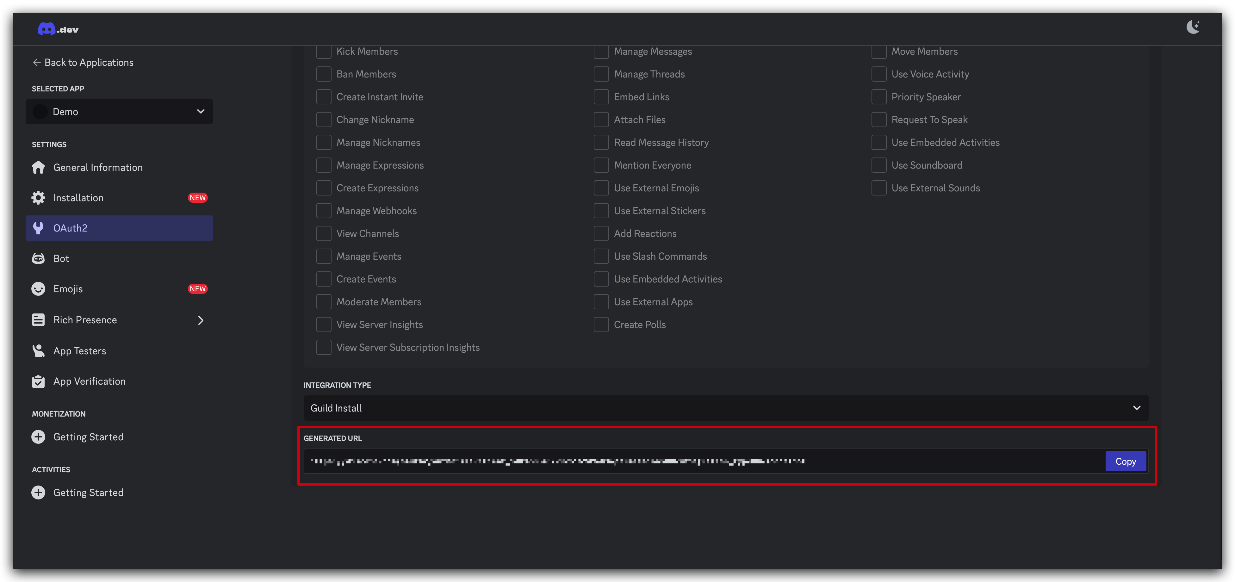Viewport: 1235px width, 582px height.
Task: Click the App Testers icon
Action: [38, 351]
